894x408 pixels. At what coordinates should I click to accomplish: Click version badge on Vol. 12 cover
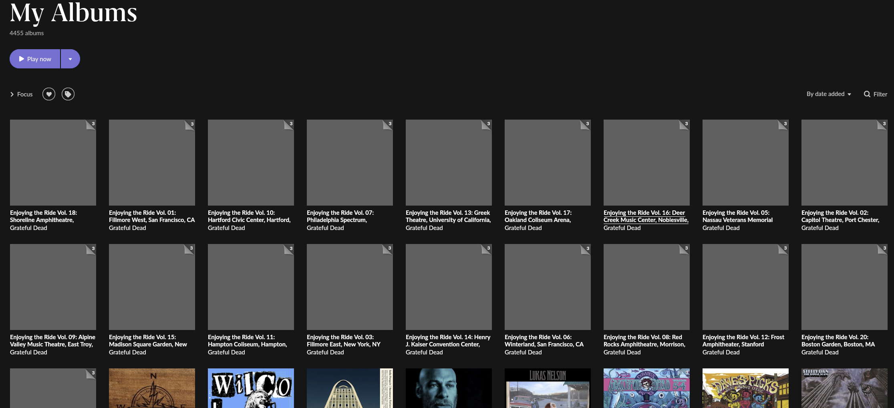point(784,249)
